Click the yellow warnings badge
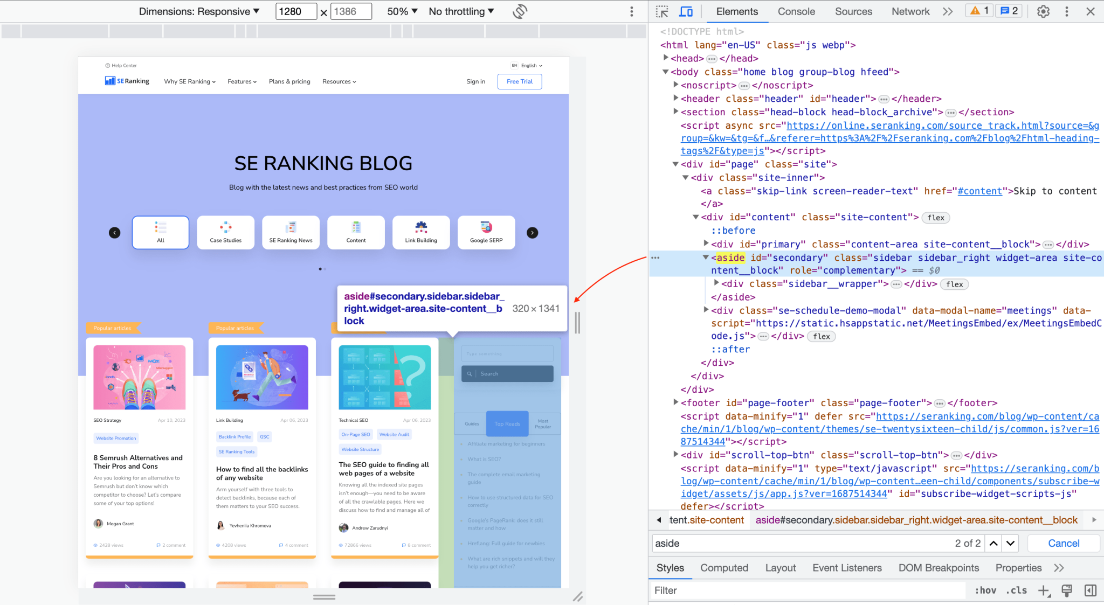This screenshot has width=1104, height=605. coord(978,10)
